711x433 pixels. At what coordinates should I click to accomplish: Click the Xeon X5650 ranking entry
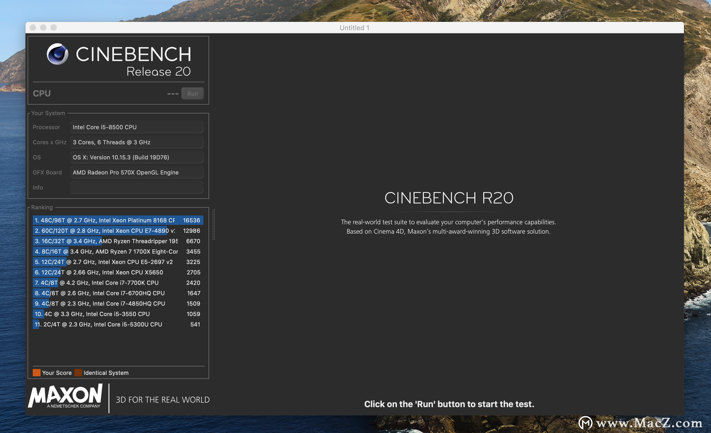[x=118, y=272]
